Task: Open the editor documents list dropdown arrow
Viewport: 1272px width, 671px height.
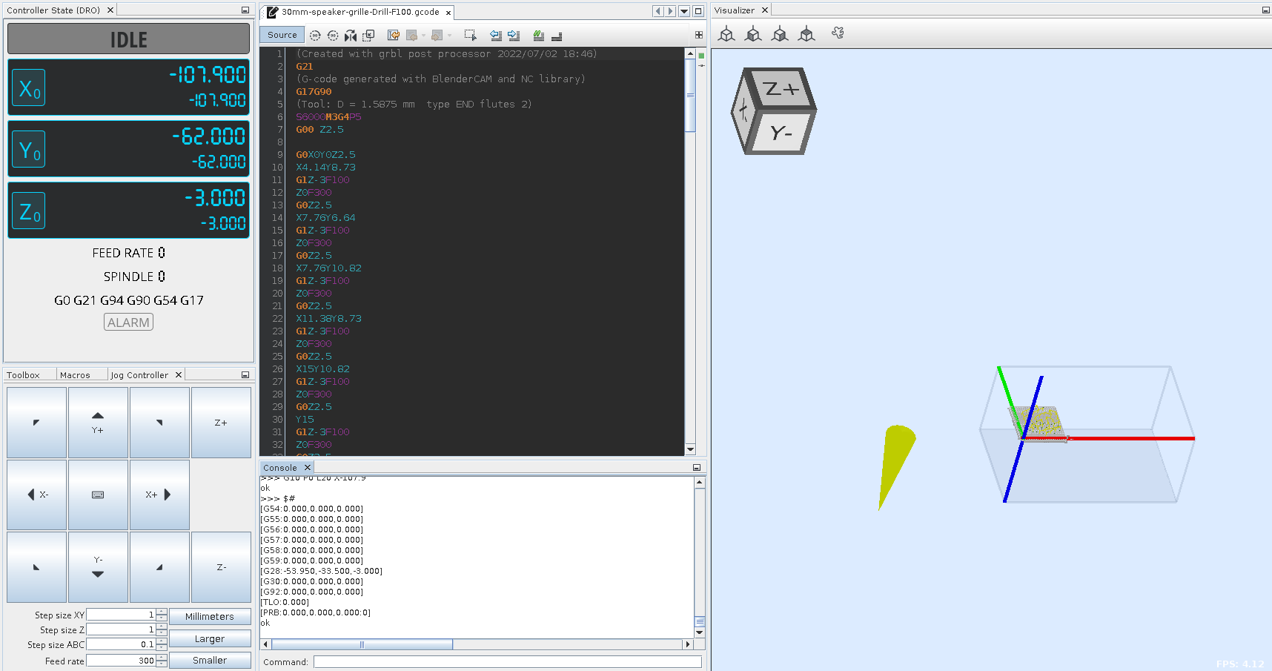Action: click(684, 11)
